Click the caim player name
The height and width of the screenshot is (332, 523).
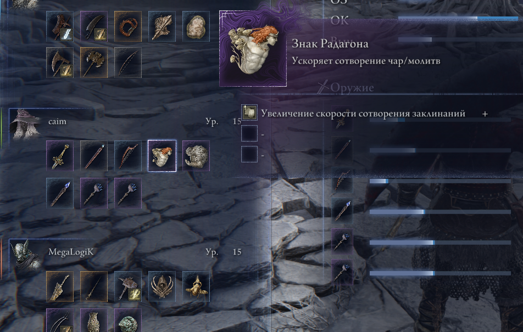(x=57, y=122)
